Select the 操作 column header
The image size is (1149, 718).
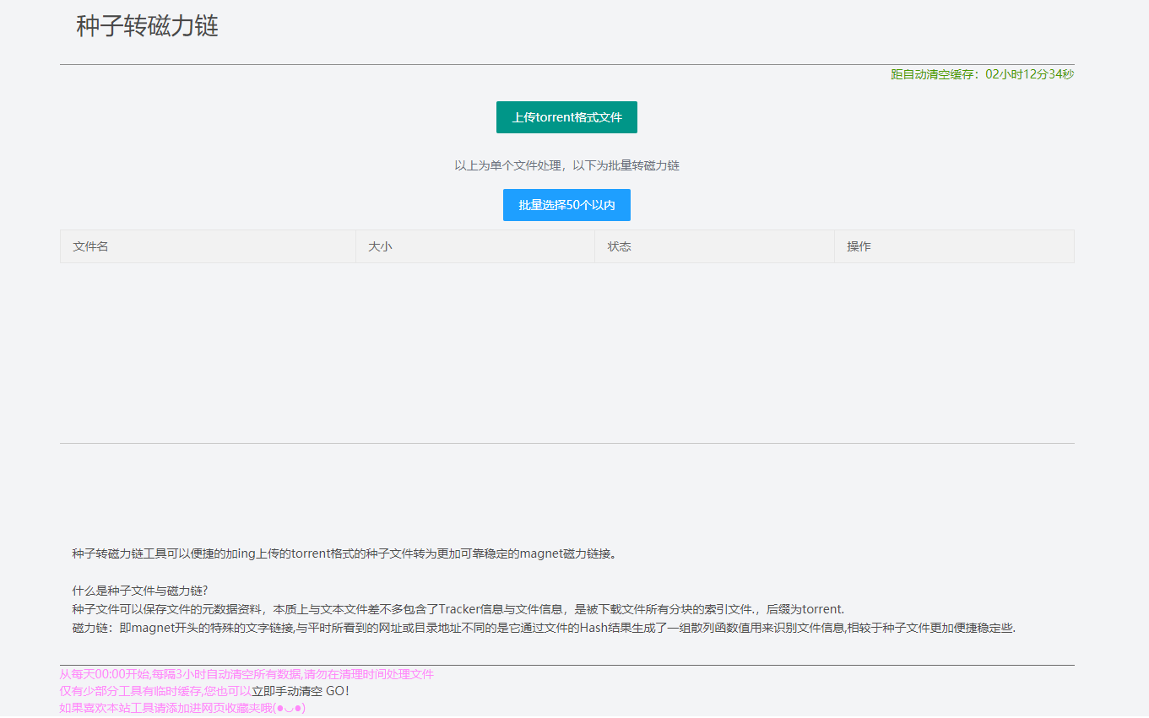coord(858,246)
